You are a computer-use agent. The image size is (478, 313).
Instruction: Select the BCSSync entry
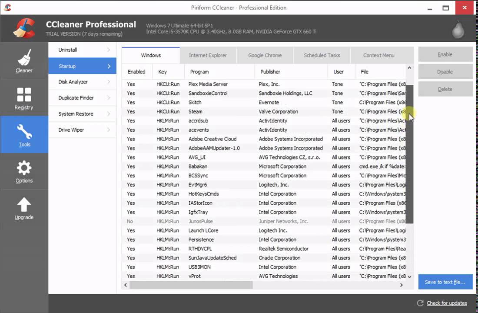point(264,176)
